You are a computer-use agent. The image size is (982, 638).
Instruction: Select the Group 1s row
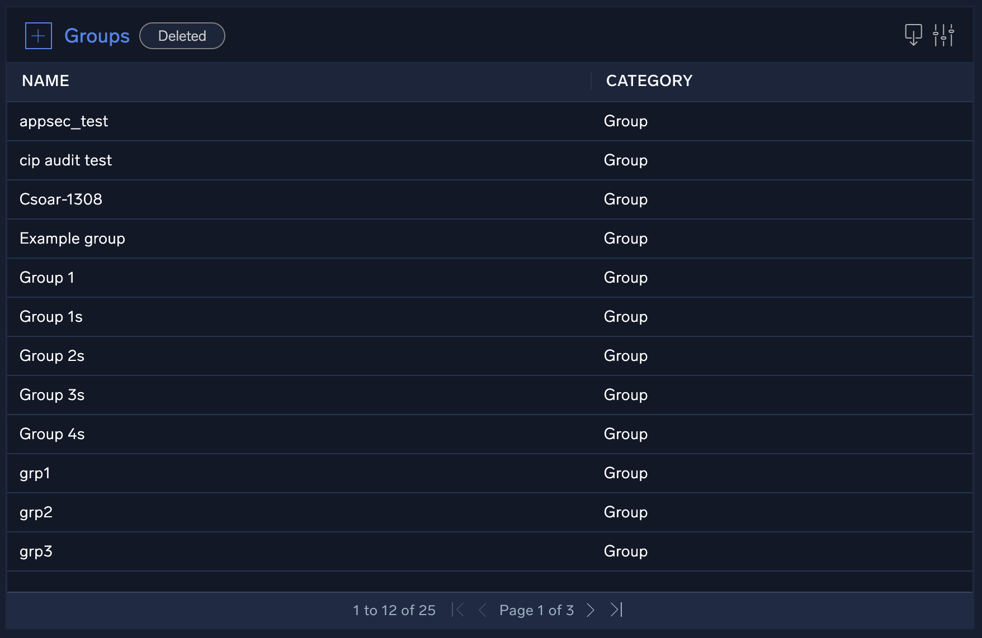[51, 317]
